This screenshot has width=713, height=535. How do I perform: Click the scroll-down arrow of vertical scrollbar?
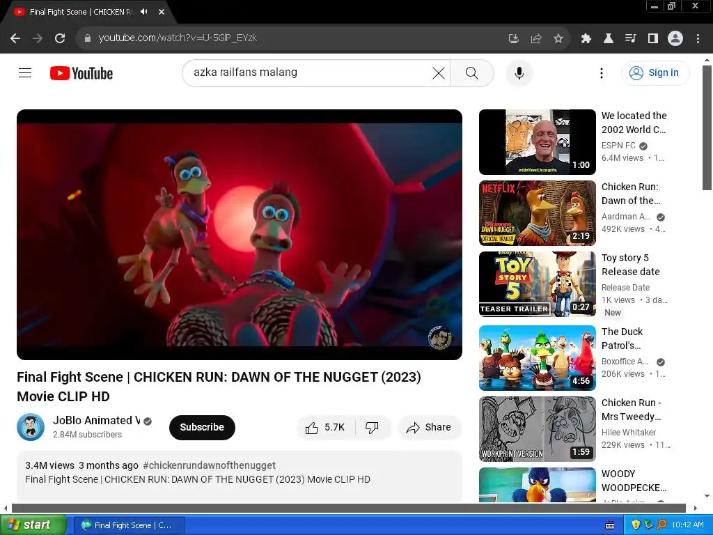point(707,496)
